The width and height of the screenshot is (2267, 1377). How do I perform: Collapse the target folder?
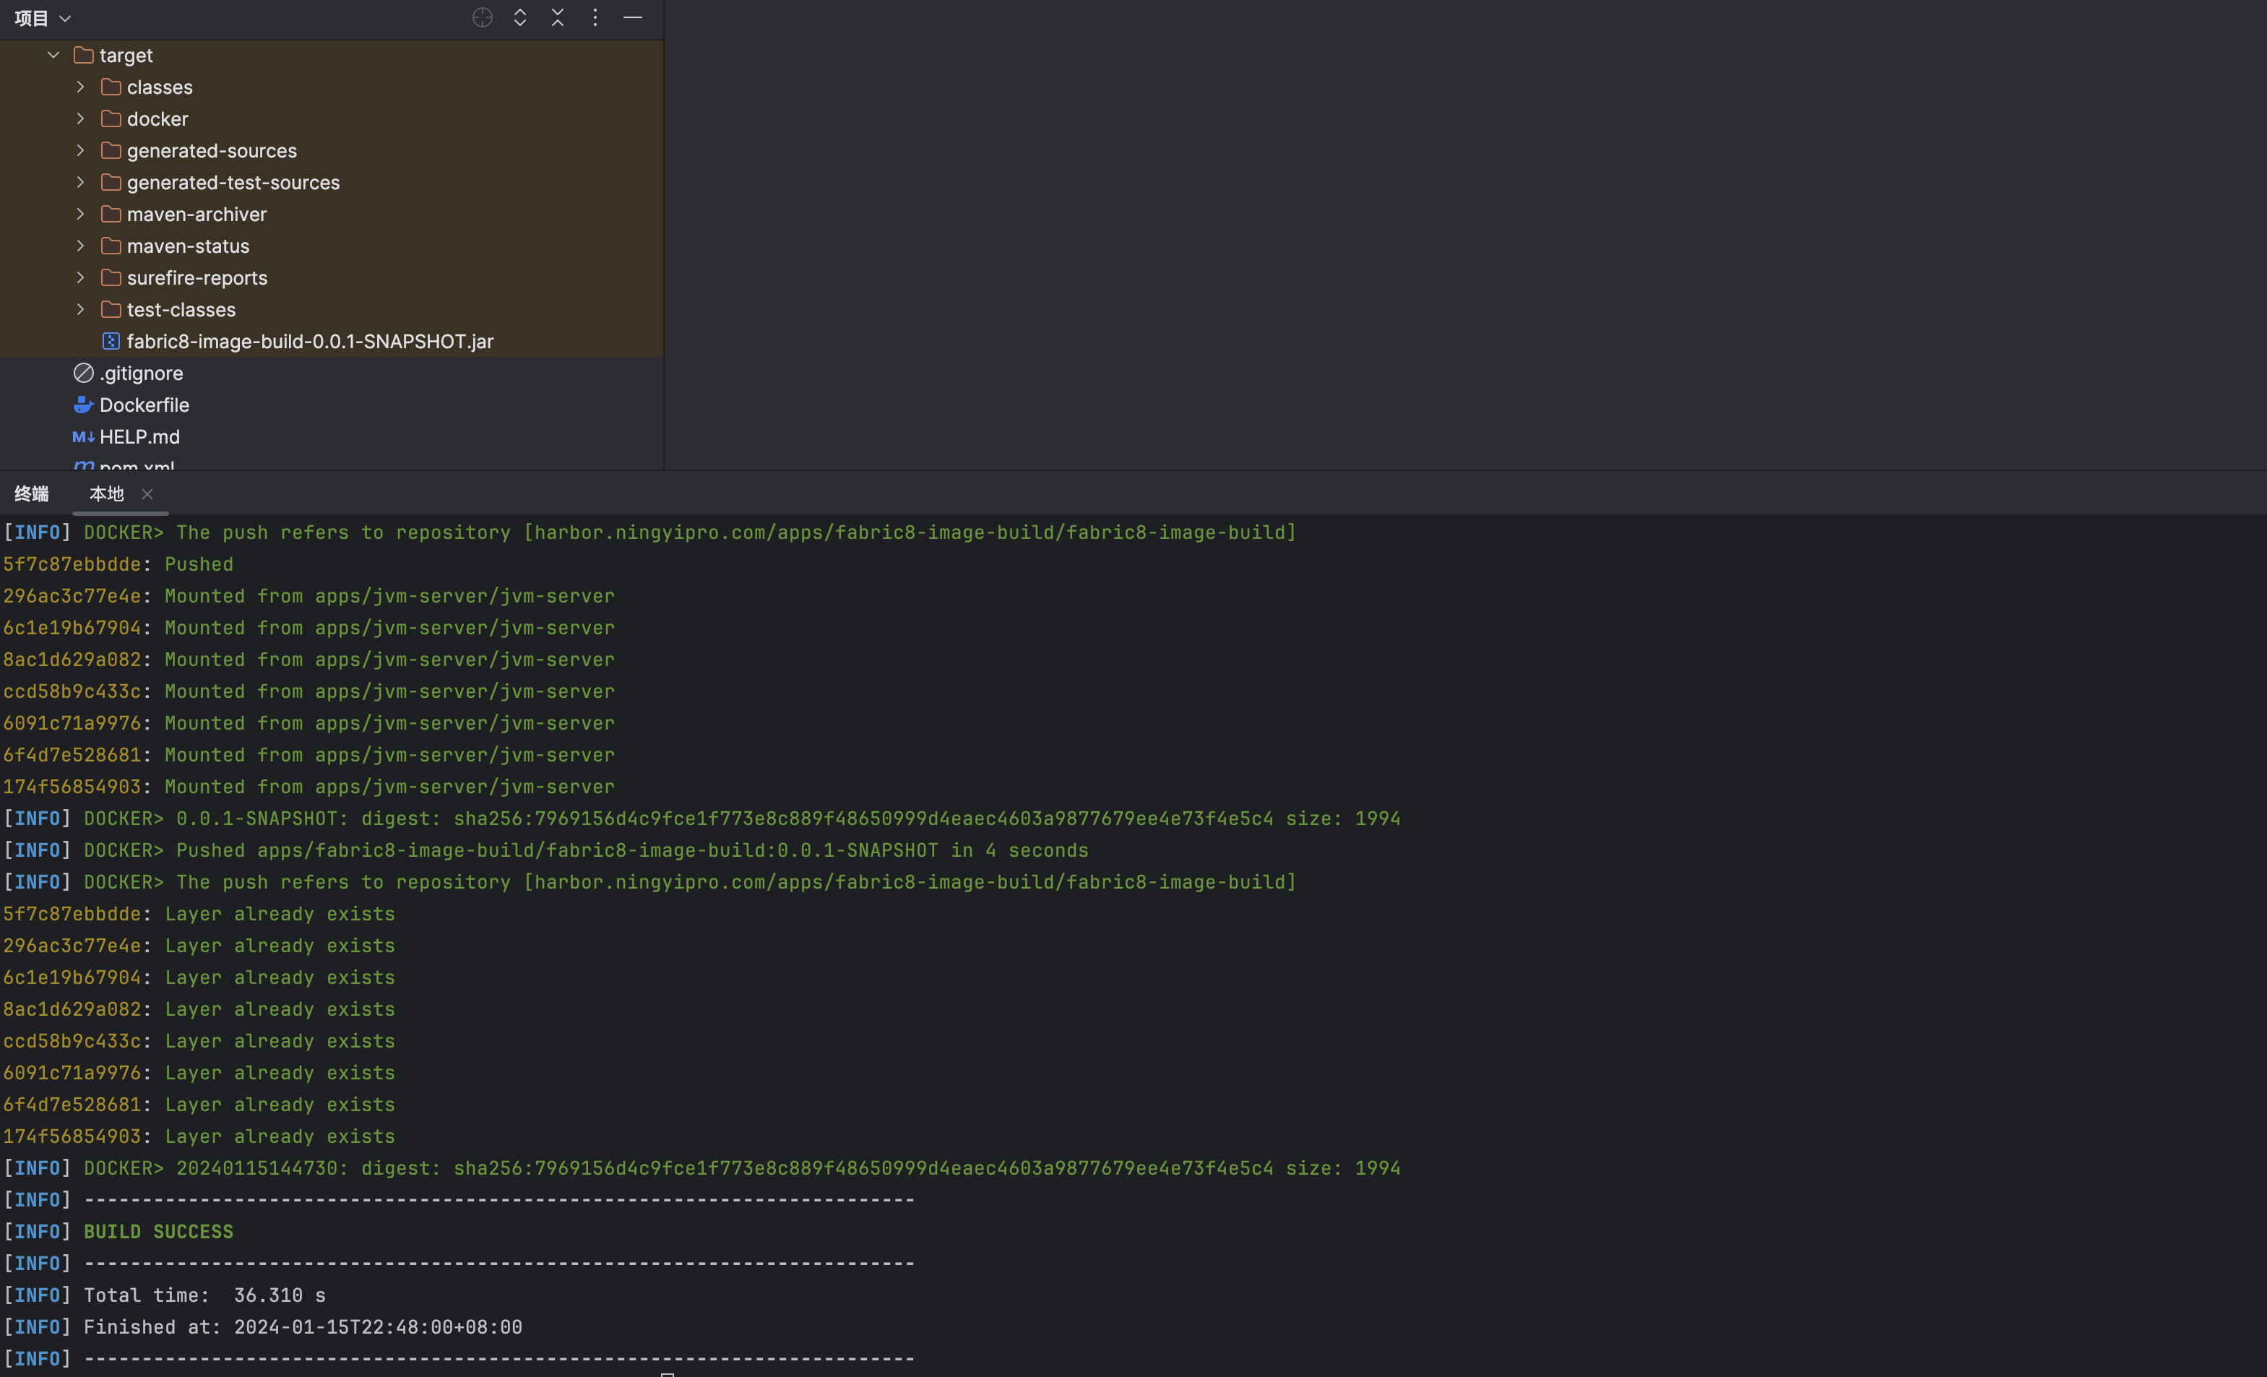tap(53, 55)
